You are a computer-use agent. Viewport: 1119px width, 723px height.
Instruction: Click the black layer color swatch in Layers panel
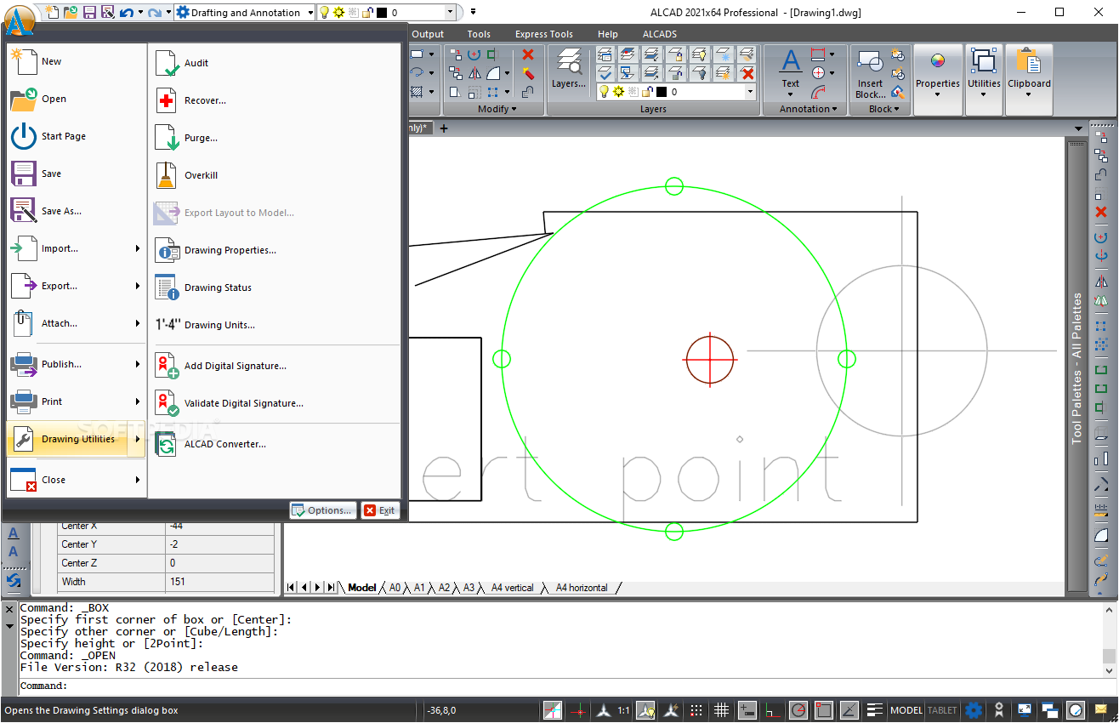[x=661, y=92]
